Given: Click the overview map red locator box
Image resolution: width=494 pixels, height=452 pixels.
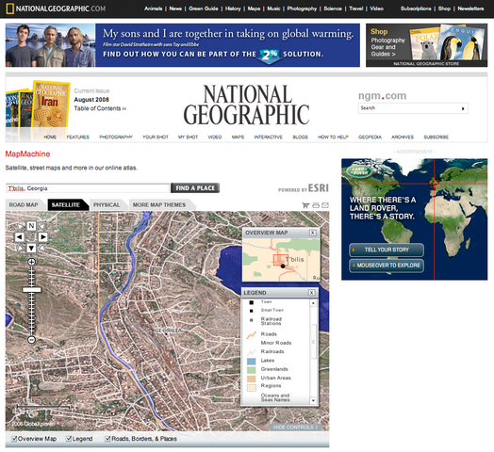Looking at the screenshot, I should (281, 260).
